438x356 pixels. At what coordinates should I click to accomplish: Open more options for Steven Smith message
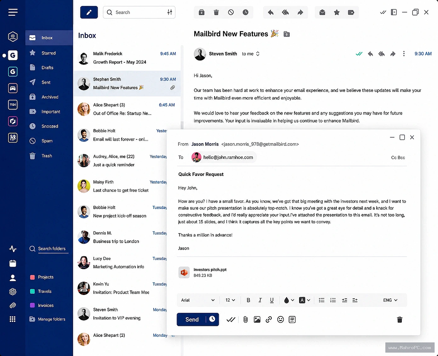(404, 54)
